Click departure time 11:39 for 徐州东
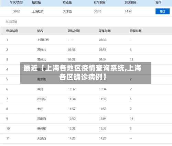This screenshot has height=146, width=172. pos(103,99)
